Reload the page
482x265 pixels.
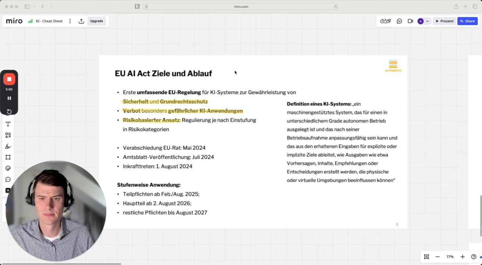click(x=335, y=6)
